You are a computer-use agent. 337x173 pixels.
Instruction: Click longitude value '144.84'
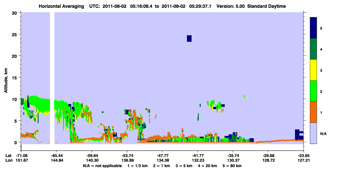tap(57, 160)
